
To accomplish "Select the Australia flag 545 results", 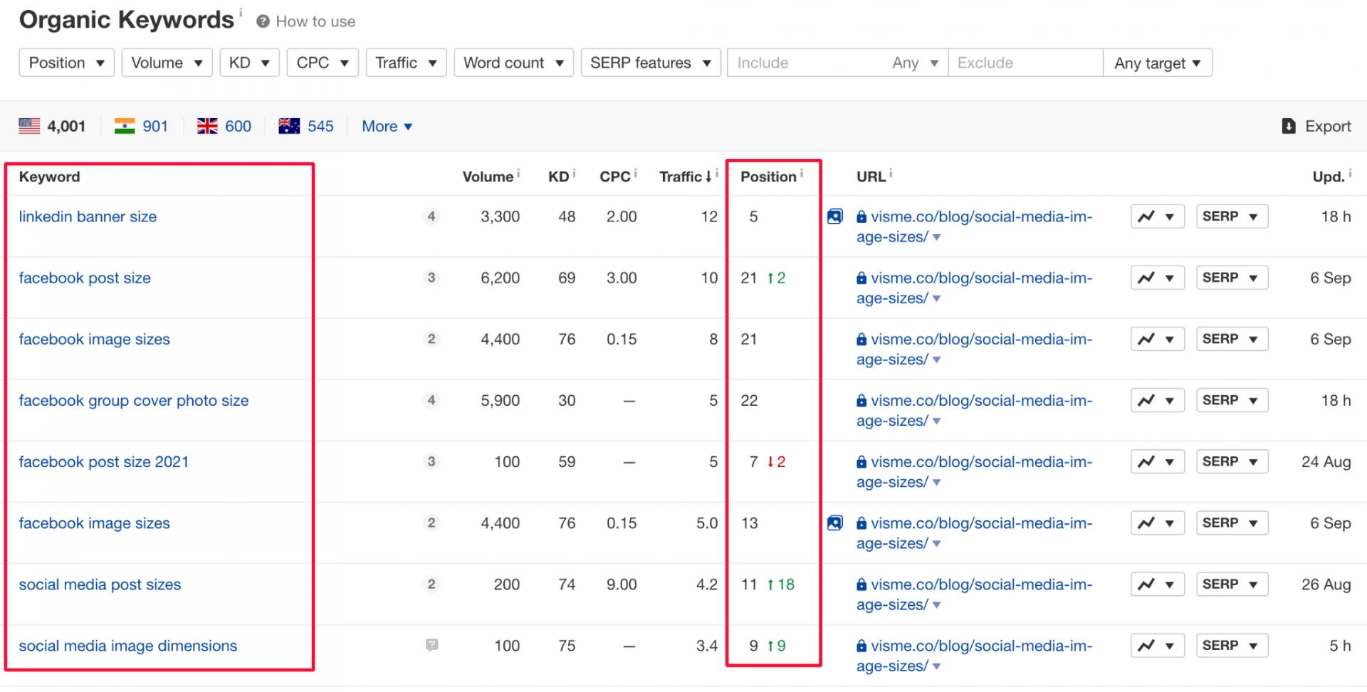I will (x=306, y=126).
